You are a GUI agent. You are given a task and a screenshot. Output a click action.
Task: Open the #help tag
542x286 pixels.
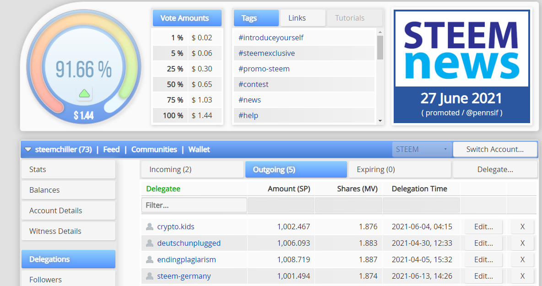pos(248,115)
